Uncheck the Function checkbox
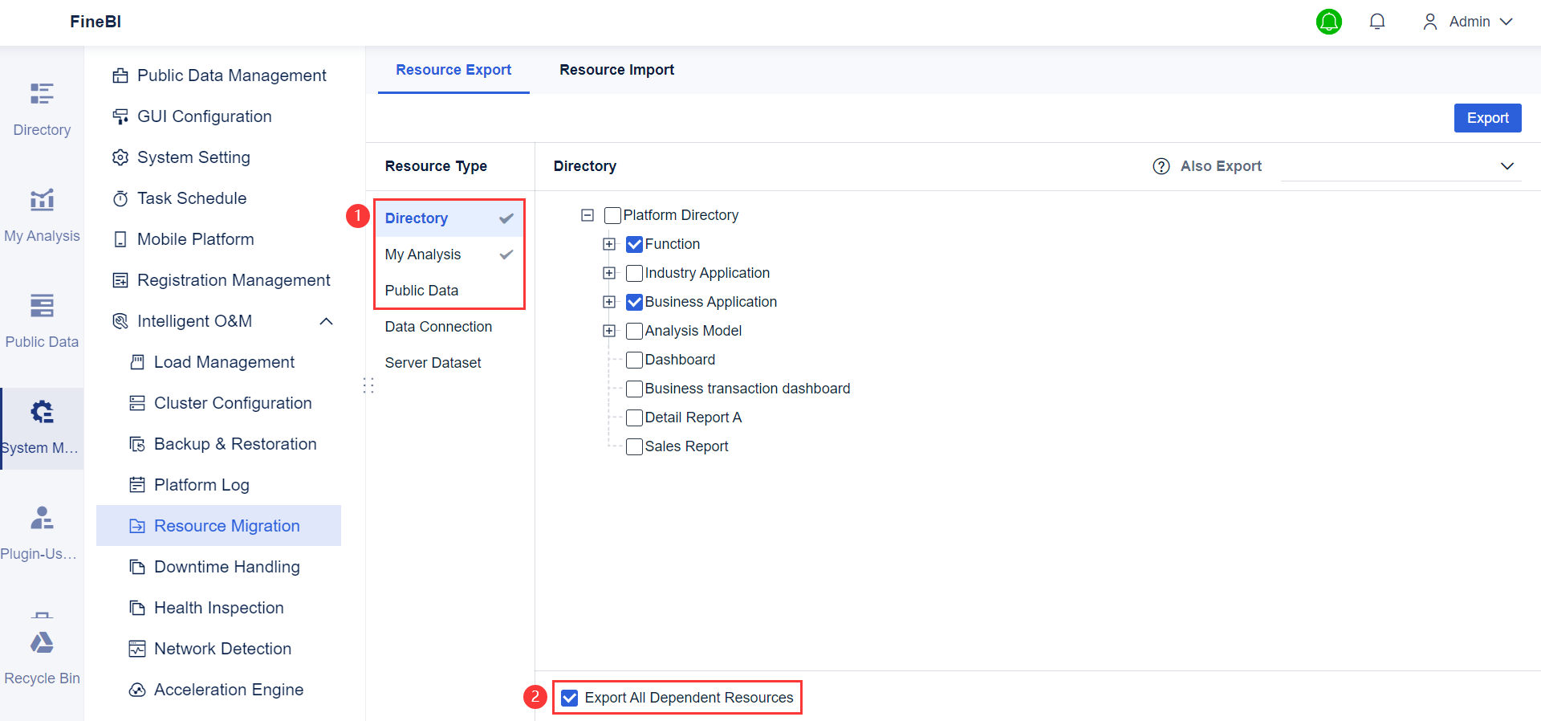Screen dimensions: 1541x721 pos(635,244)
